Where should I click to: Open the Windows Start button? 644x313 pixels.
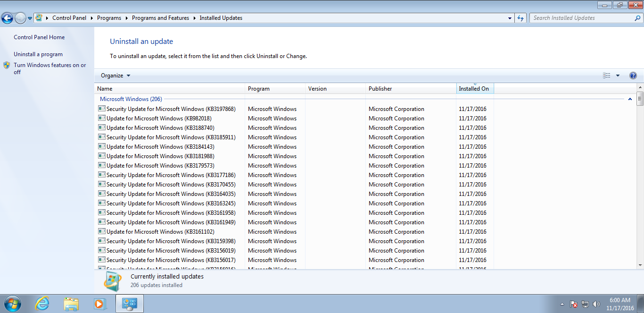point(12,304)
